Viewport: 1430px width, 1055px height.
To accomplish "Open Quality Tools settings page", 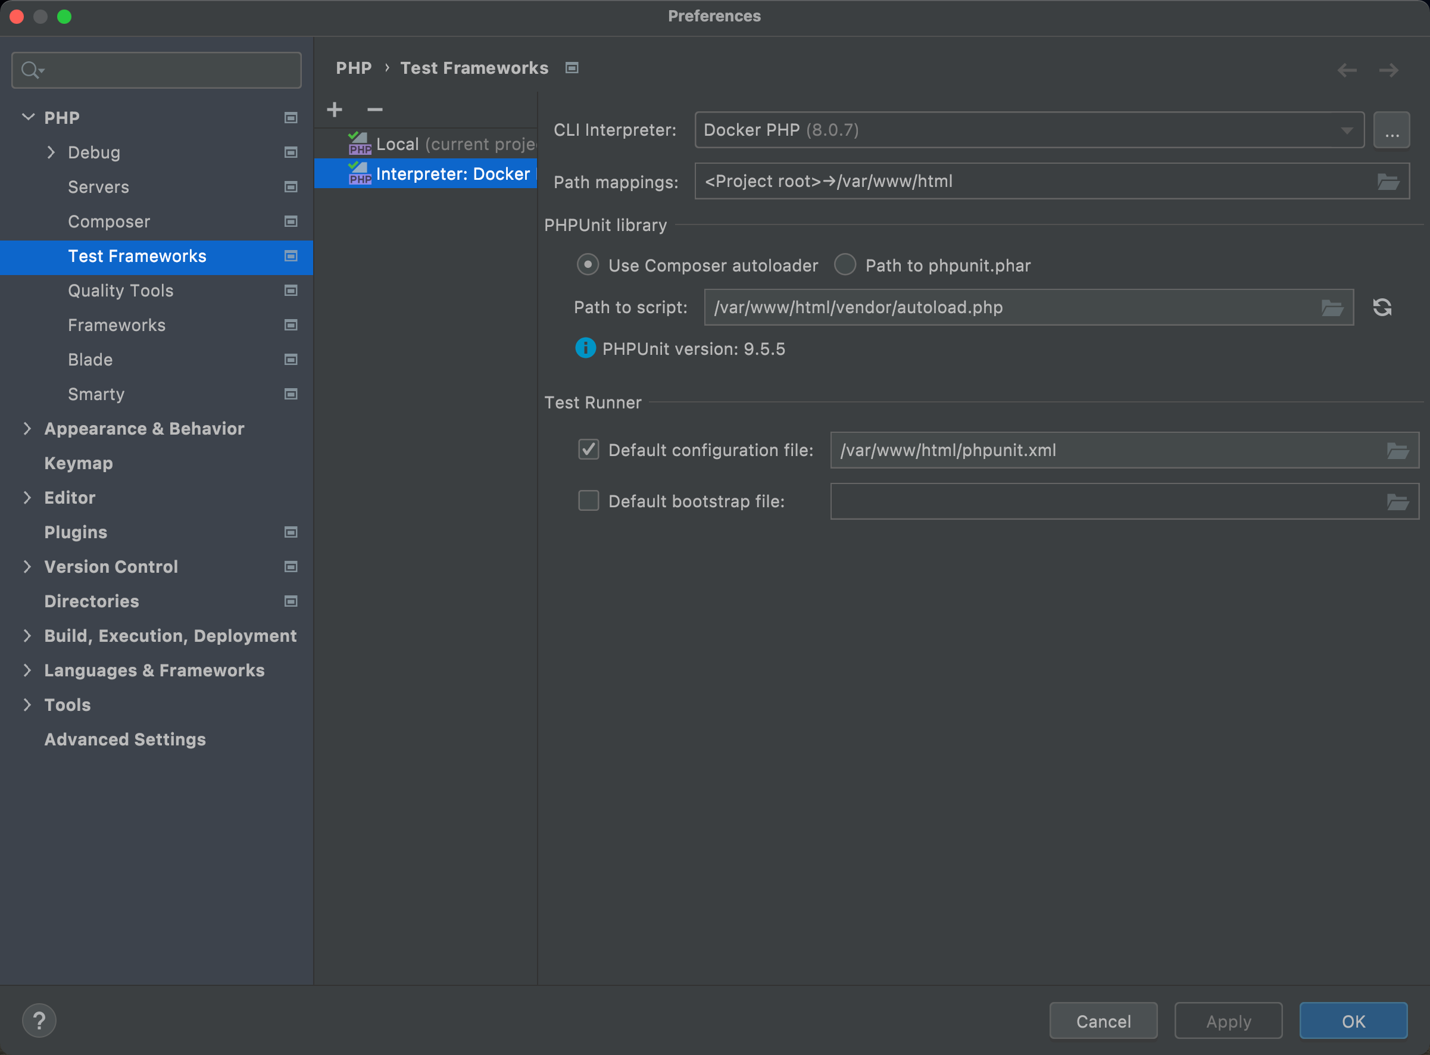I will (121, 291).
